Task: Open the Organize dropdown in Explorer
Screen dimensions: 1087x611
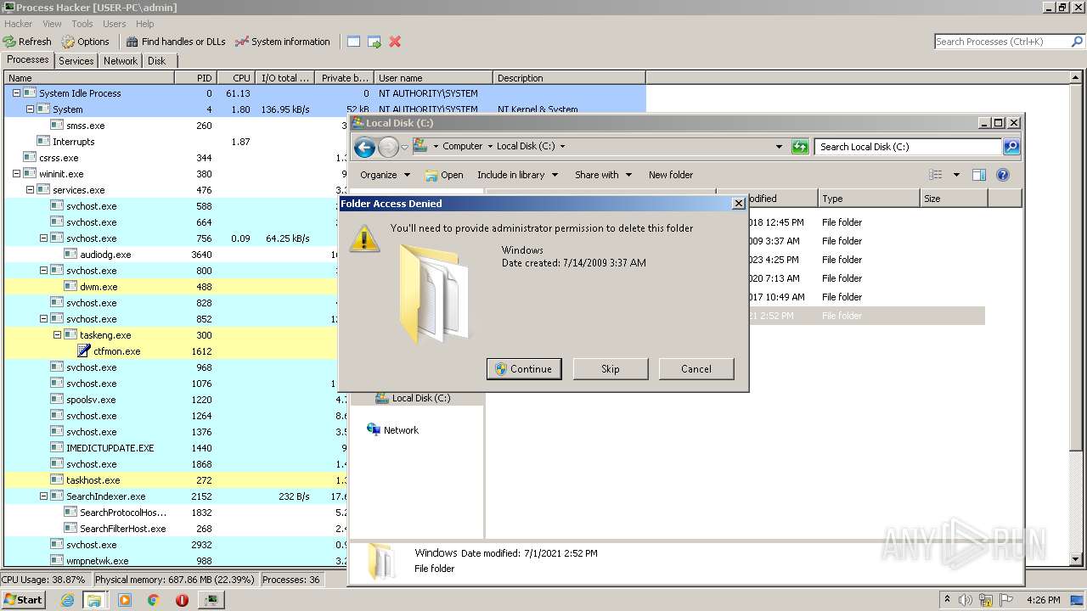Action: [385, 175]
